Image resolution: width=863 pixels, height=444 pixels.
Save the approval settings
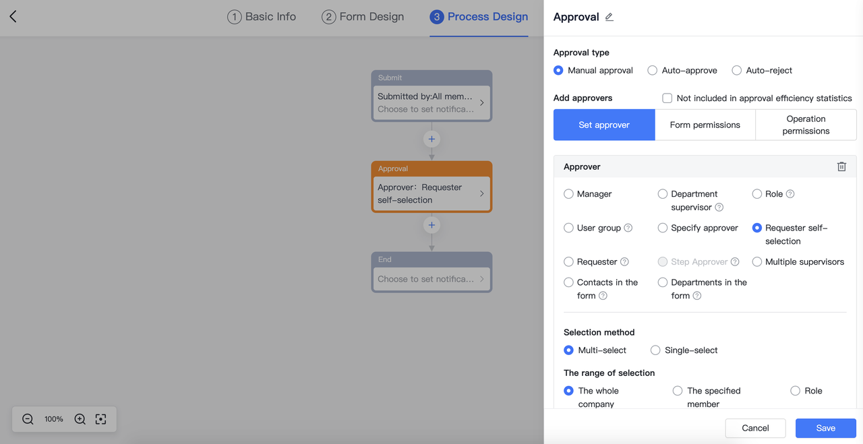pos(825,428)
